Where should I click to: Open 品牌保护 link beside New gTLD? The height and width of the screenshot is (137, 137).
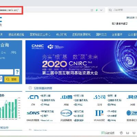click(79, 120)
